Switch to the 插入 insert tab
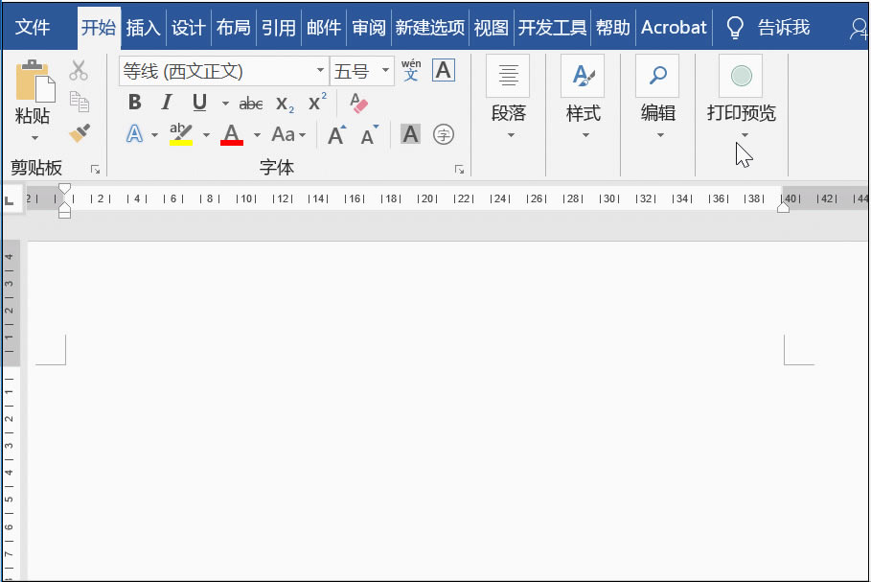This screenshot has width=871, height=582. point(143,27)
